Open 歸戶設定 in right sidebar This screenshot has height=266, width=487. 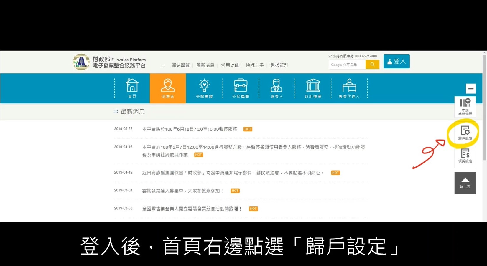tap(465, 132)
